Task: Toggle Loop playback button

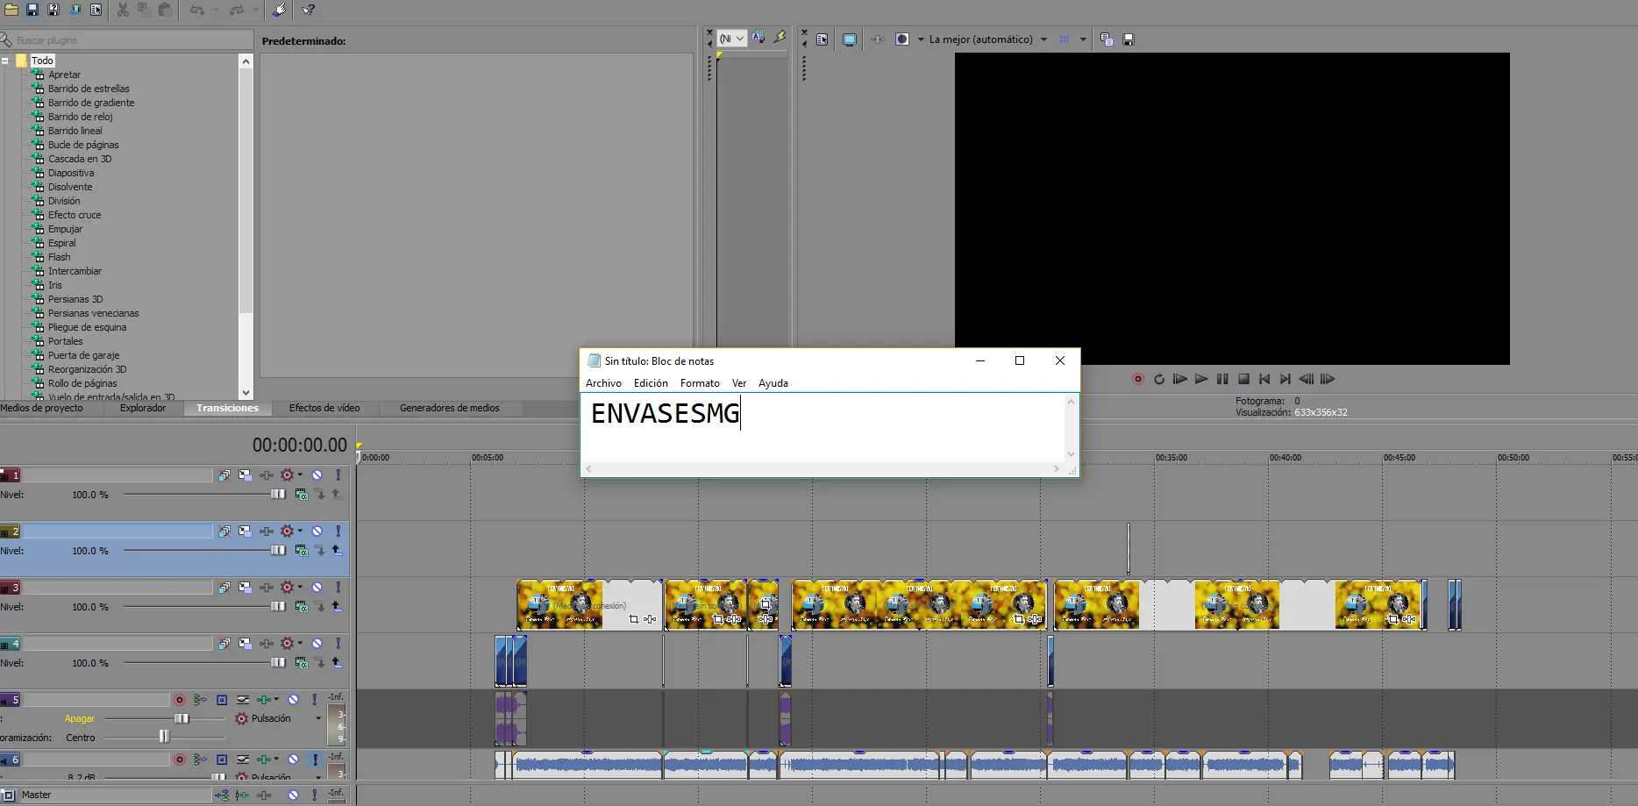Action: pos(1159,379)
